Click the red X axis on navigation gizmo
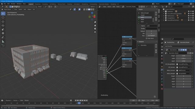Screen dimensions: 195x109 click(x=94, y=17)
